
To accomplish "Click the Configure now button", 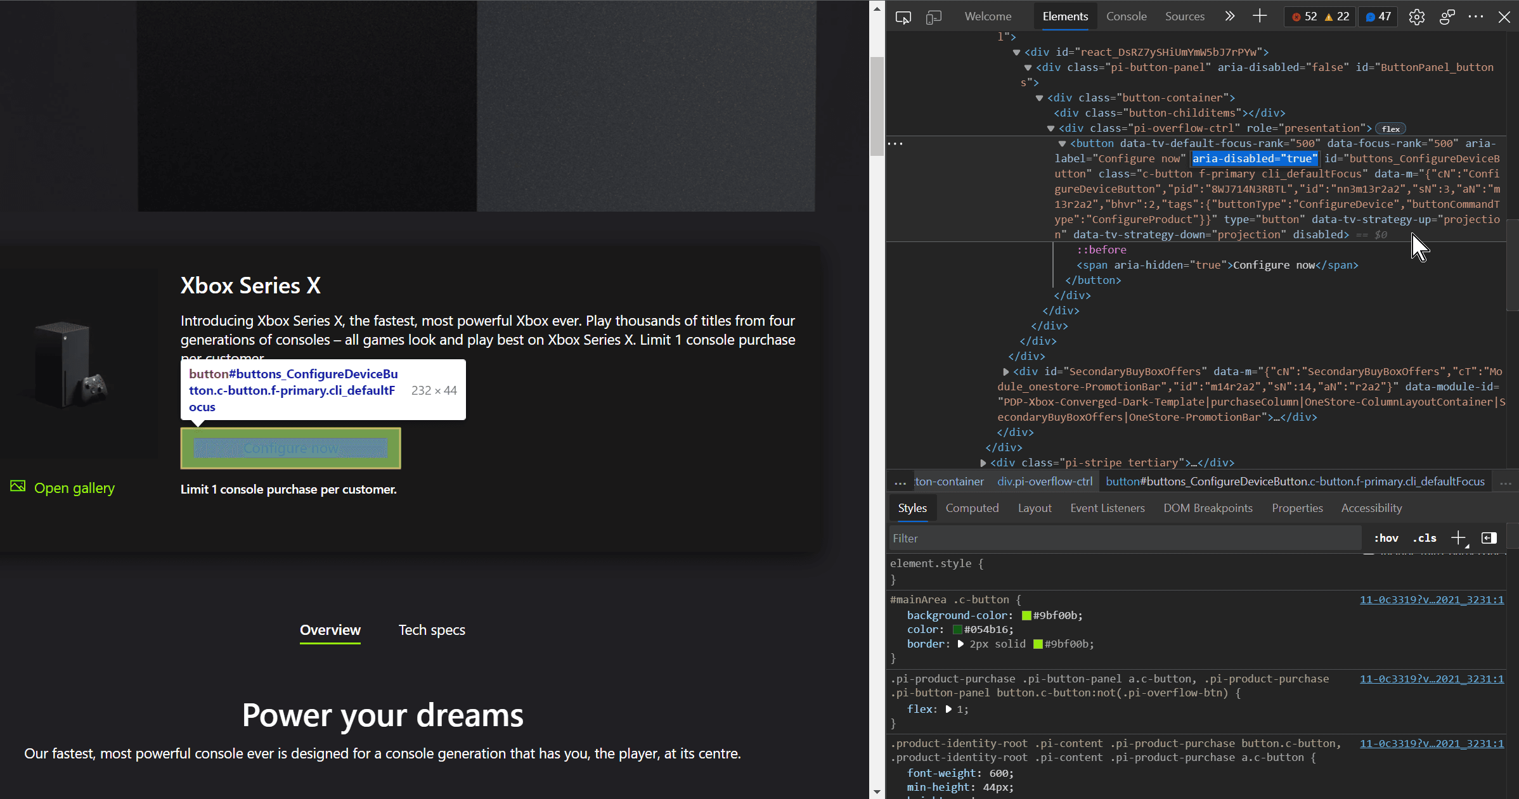I will click(x=291, y=449).
